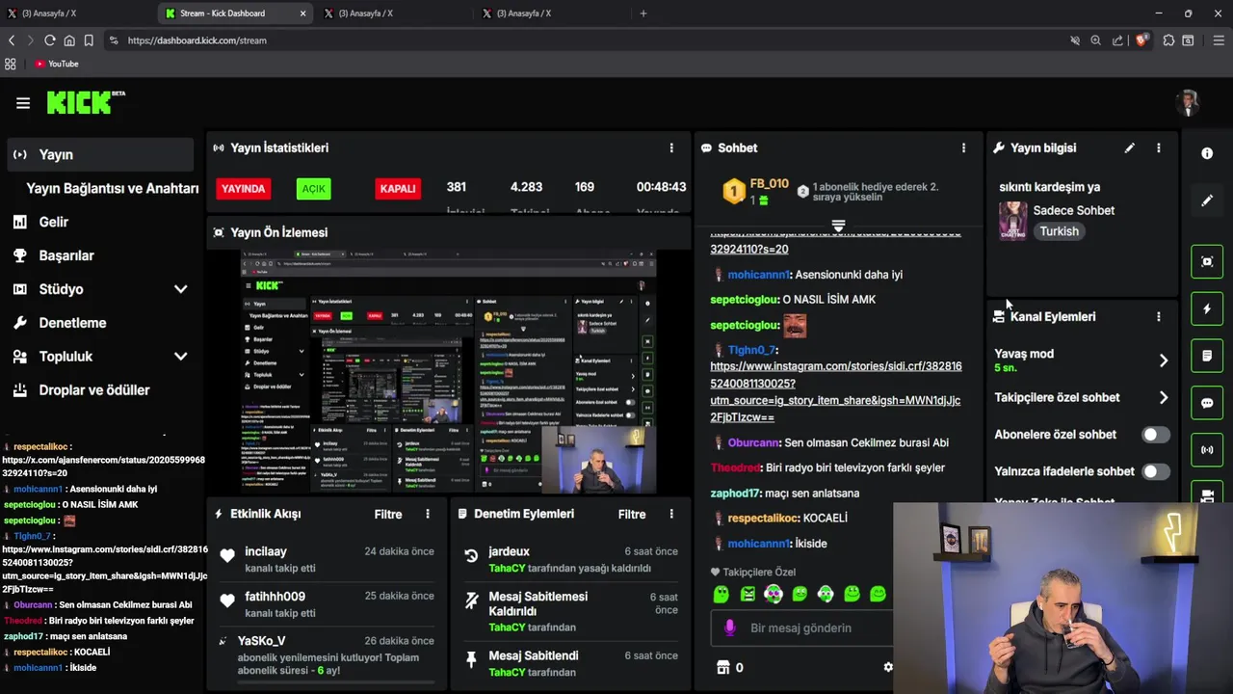Click the Turkish language tag
This screenshot has height=694, width=1233.
[x=1059, y=231]
